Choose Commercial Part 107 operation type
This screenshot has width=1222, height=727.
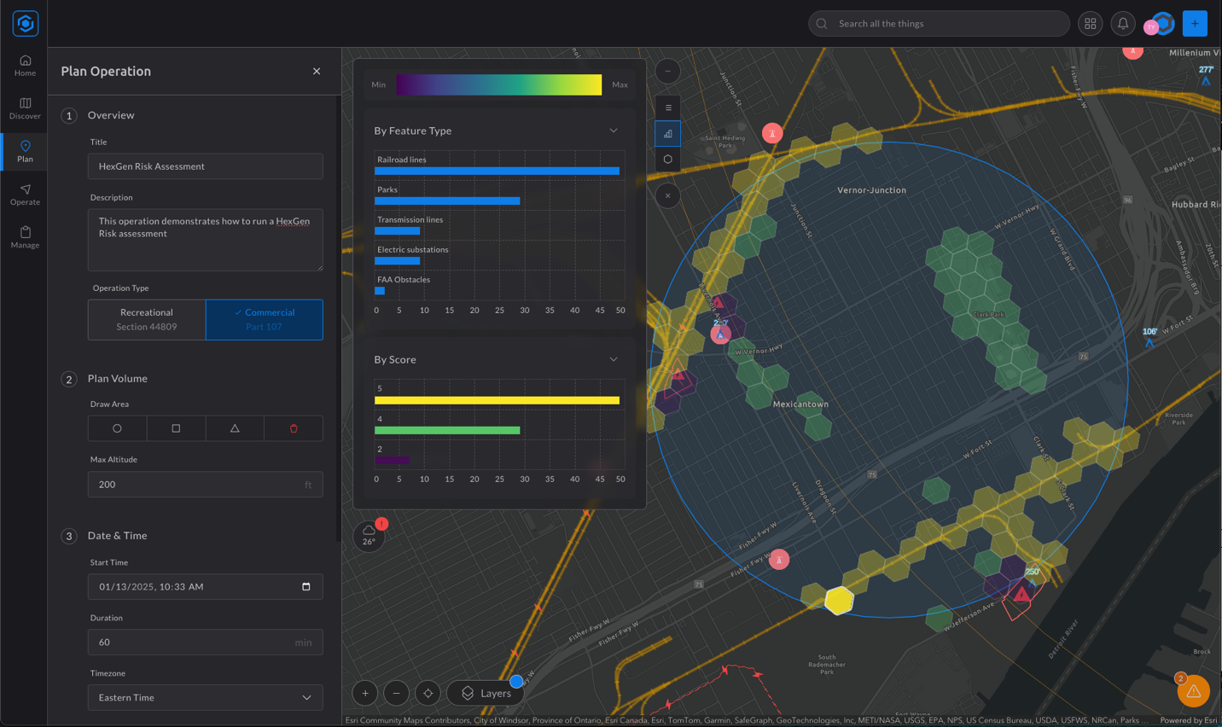pyautogui.click(x=265, y=319)
